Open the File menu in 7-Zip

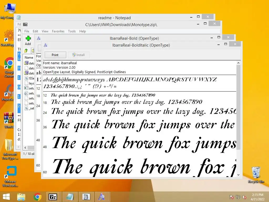tap(27, 31)
